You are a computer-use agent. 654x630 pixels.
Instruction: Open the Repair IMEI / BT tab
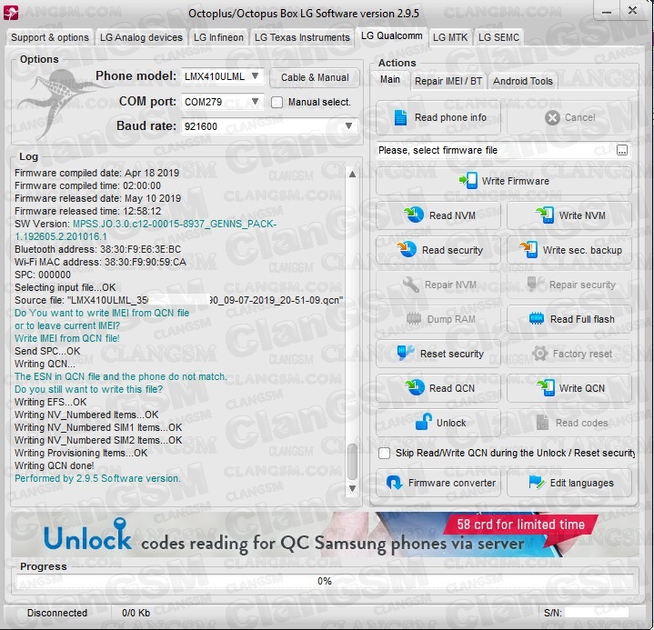click(448, 81)
